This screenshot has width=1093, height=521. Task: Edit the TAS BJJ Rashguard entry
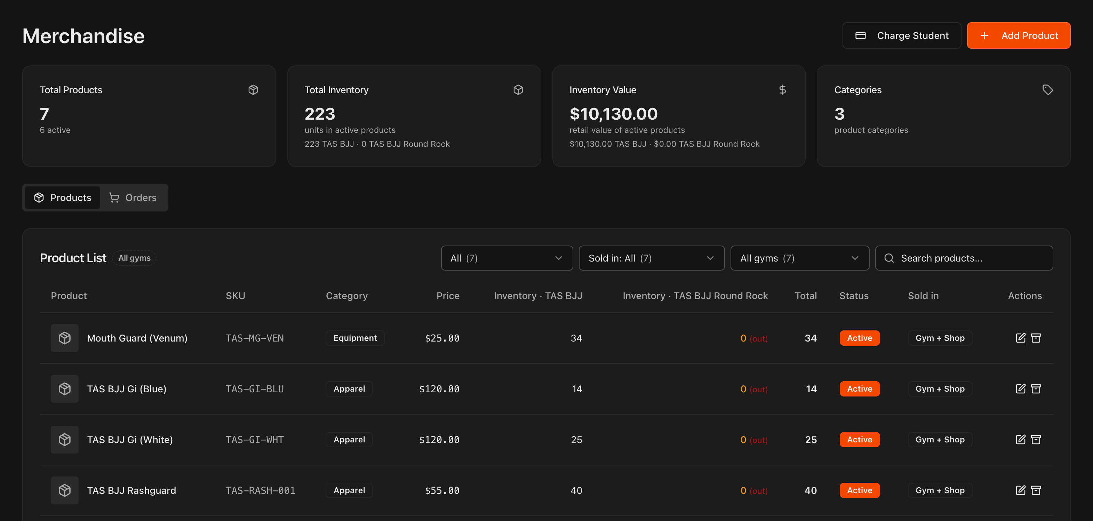pyautogui.click(x=1020, y=490)
